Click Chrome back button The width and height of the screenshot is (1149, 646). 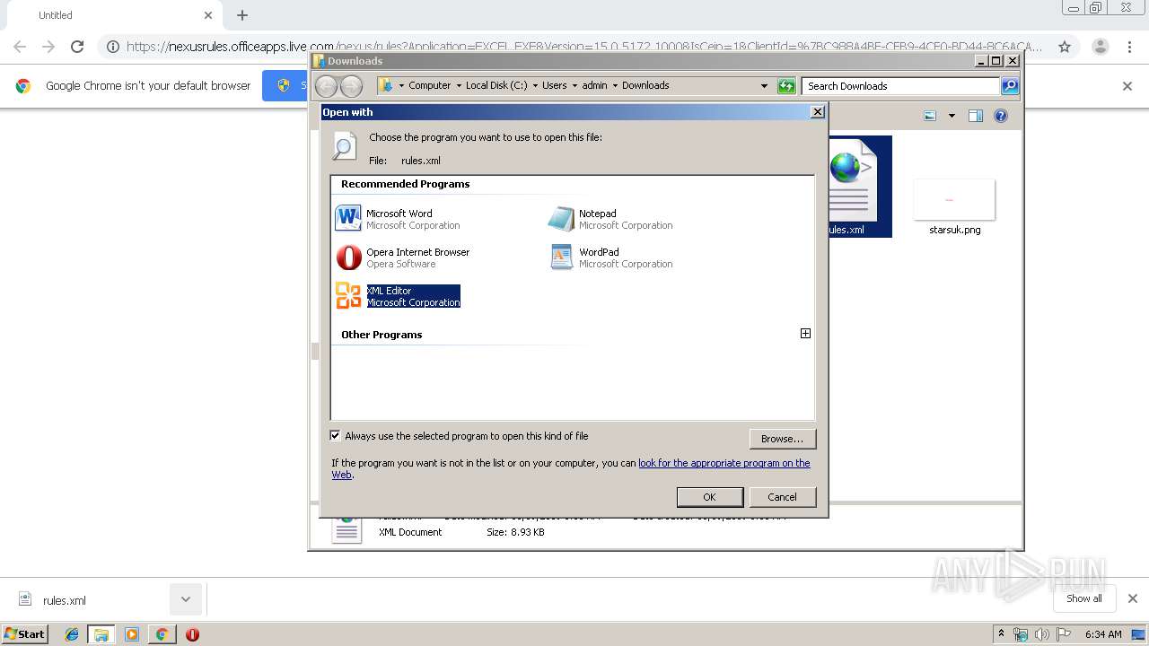tap(20, 47)
